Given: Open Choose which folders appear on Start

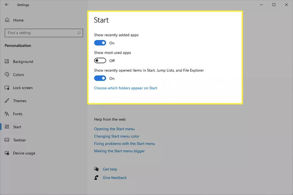Looking at the screenshot, I should click(x=126, y=88).
